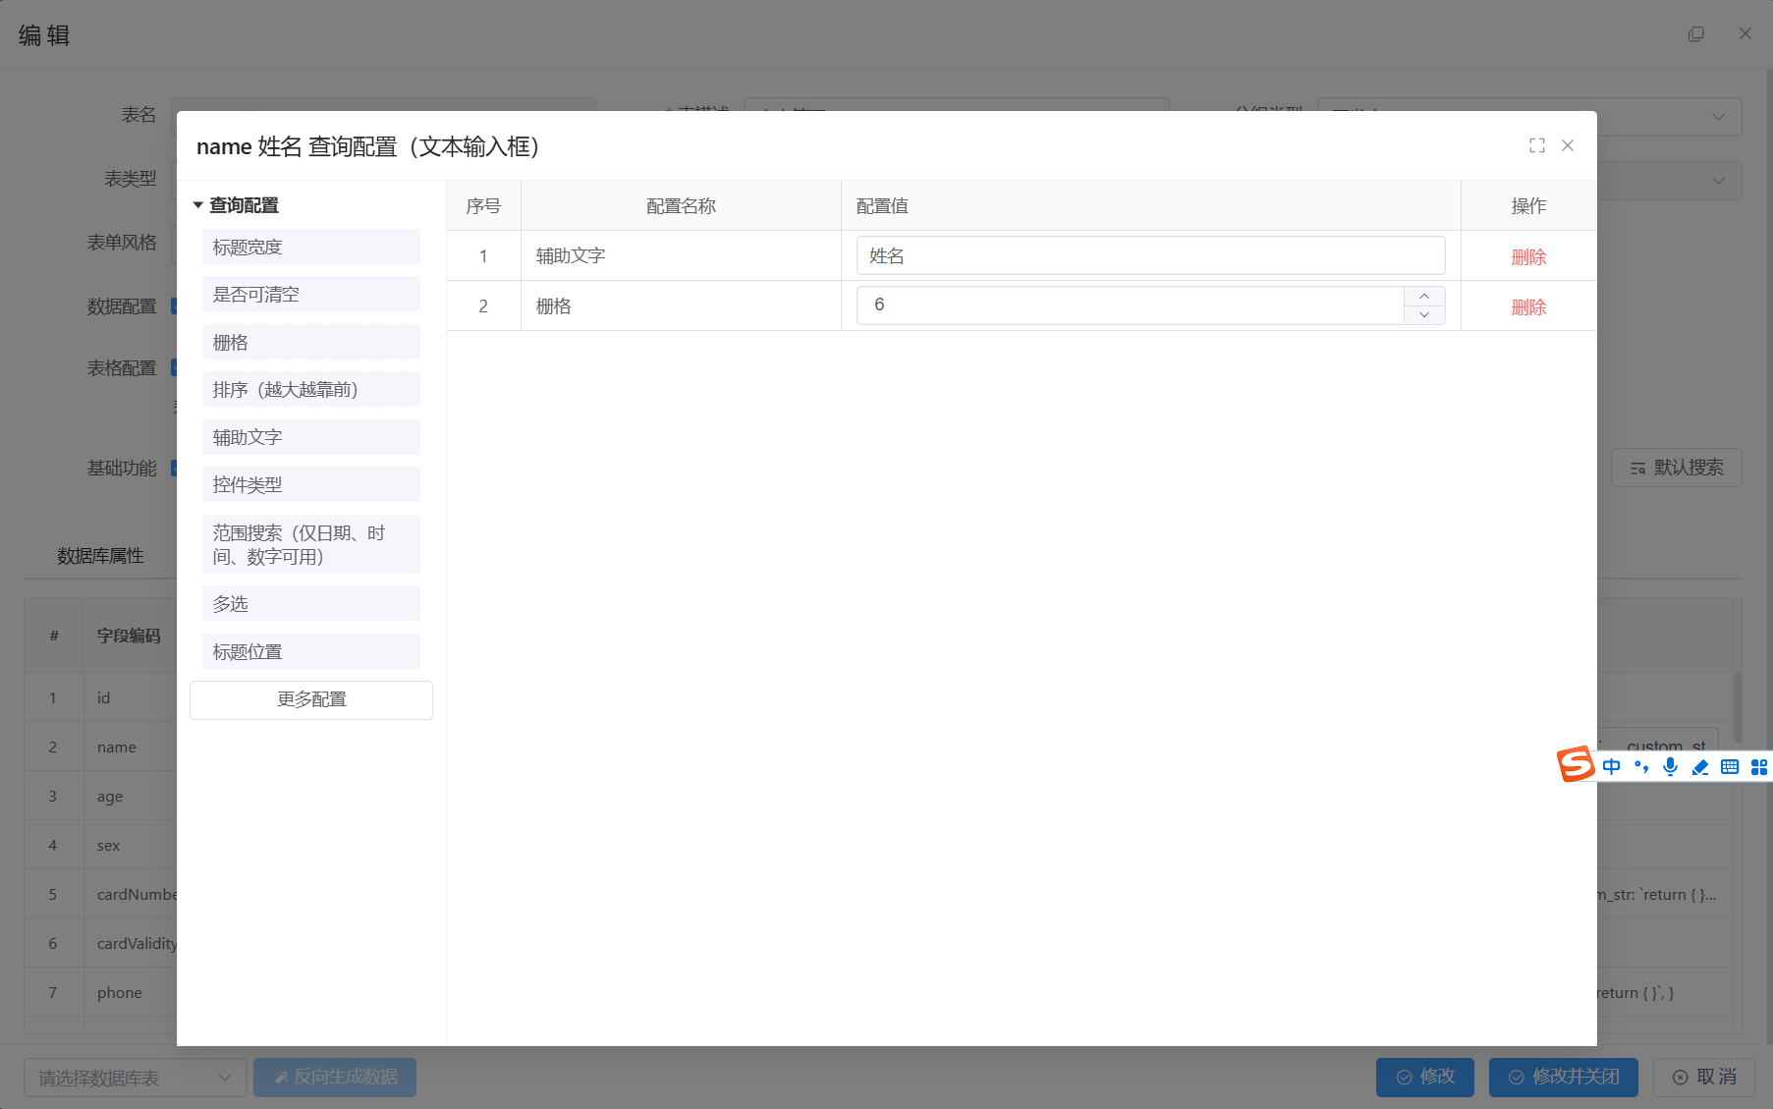Viewport: 1773px width, 1109px height.
Task: Close the name 姓名 查询配置 dialog
Action: coord(1568,145)
